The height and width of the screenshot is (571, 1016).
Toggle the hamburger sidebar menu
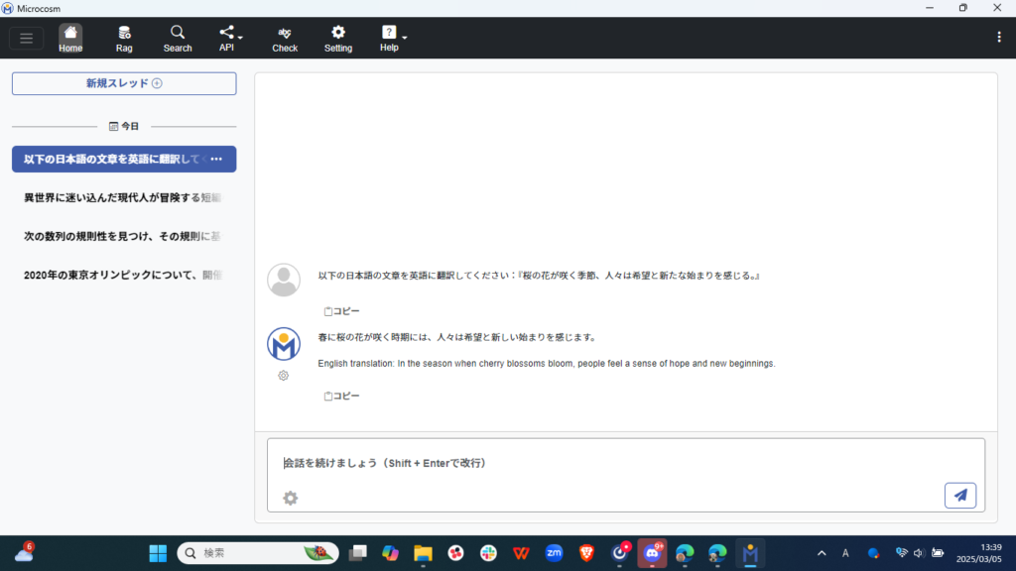pos(26,39)
